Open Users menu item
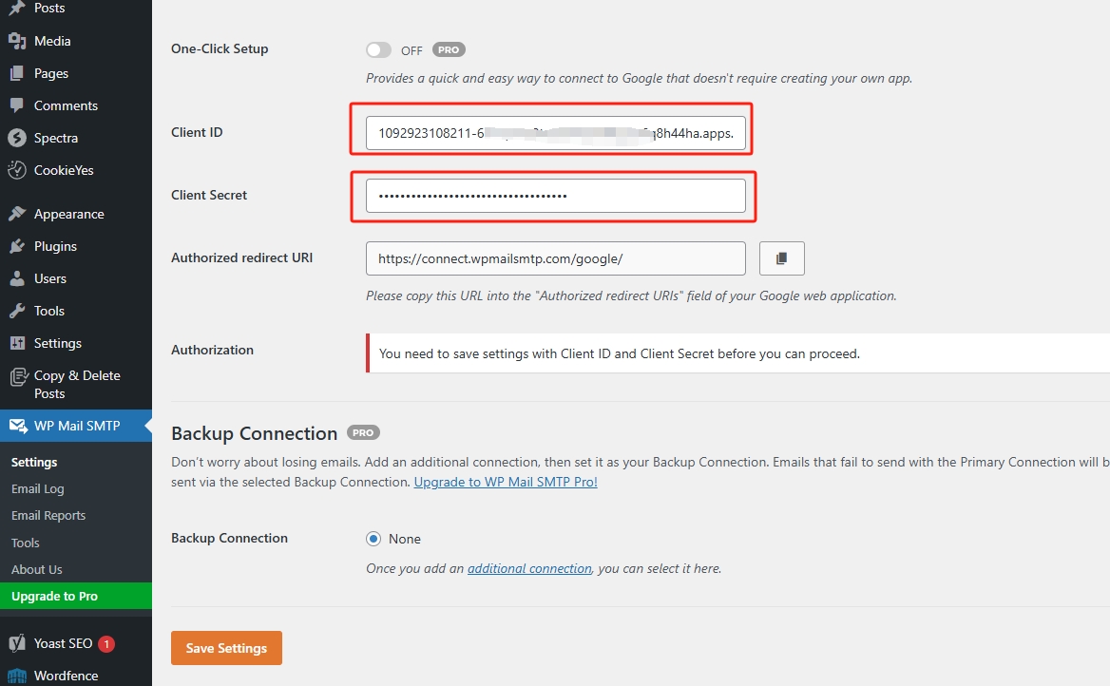Viewport: 1110px width, 686px height. pyautogui.click(x=76, y=279)
